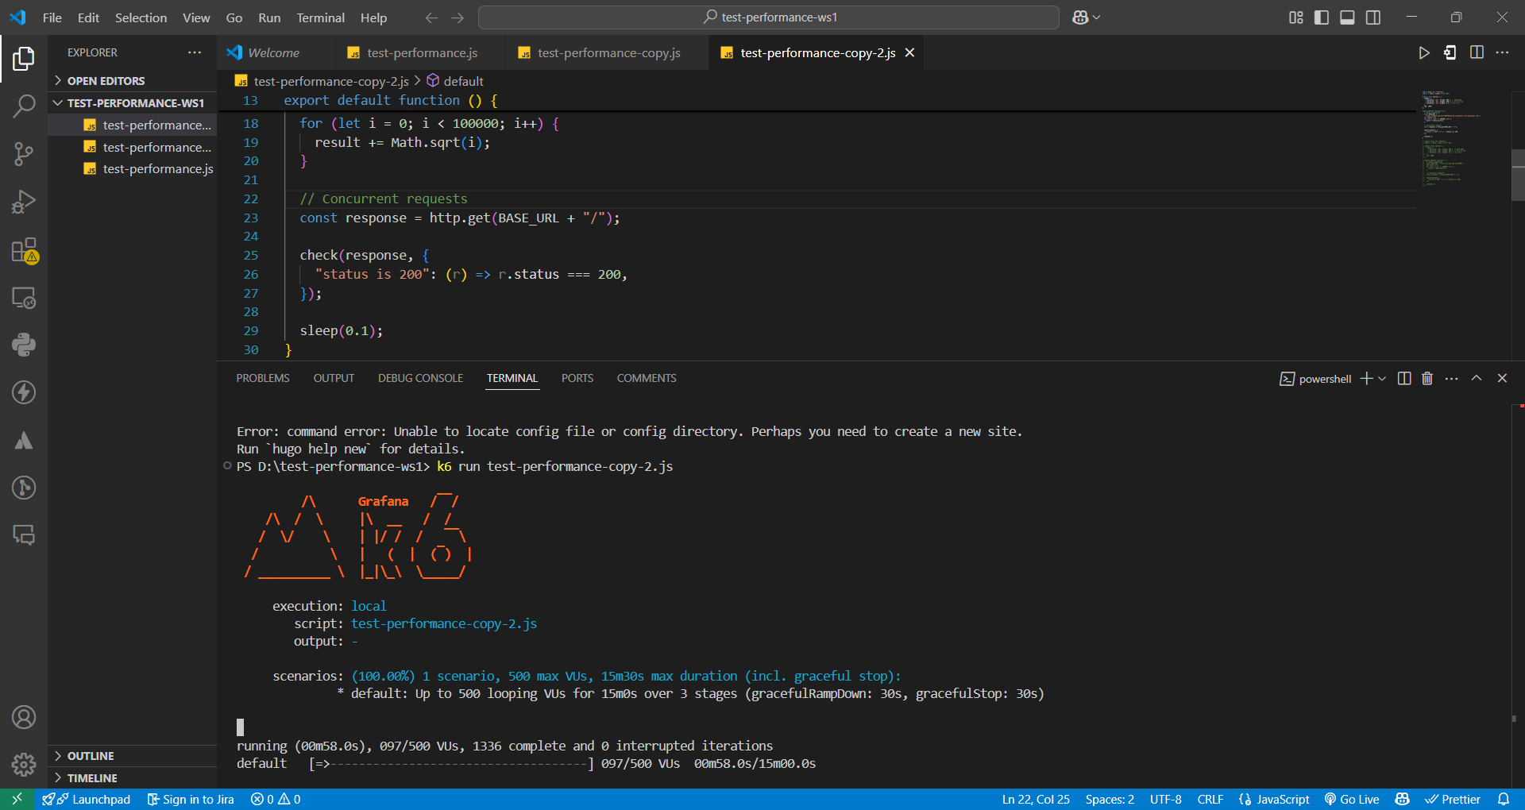Open the Terminal menu
This screenshot has width=1525, height=810.
point(320,17)
